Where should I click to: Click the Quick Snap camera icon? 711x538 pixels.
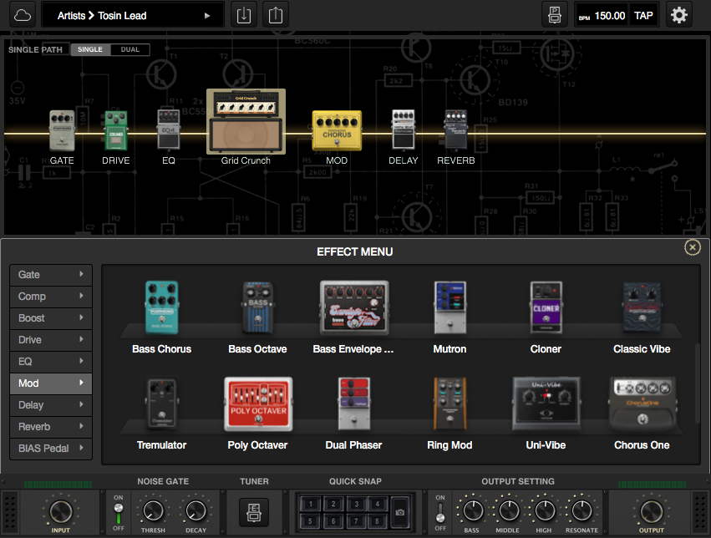[x=399, y=511]
